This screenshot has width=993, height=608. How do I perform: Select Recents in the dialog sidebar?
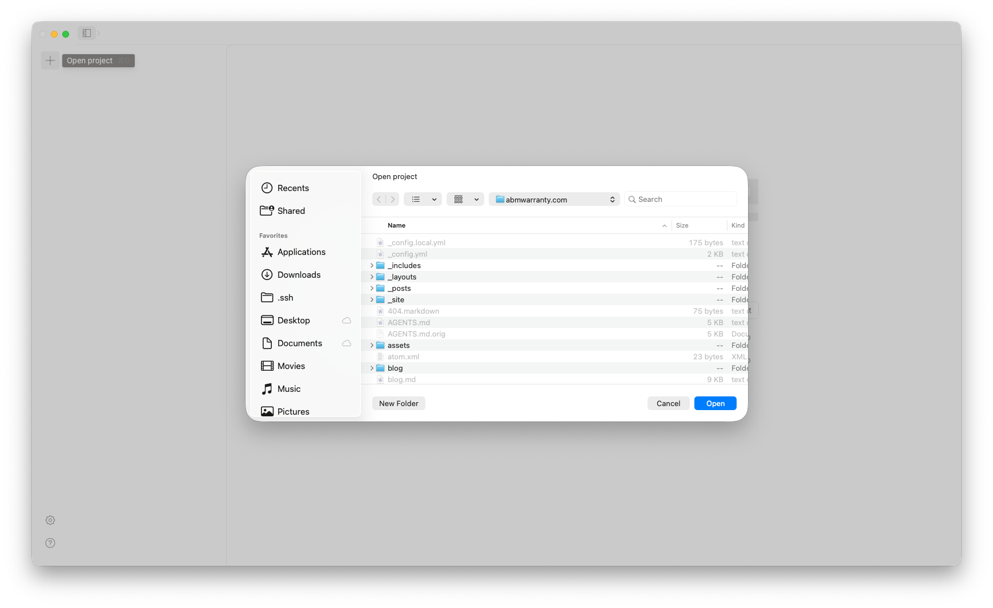(293, 188)
